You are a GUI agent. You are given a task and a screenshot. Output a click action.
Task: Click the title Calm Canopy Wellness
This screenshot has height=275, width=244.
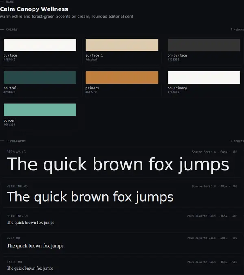coord(34,9)
